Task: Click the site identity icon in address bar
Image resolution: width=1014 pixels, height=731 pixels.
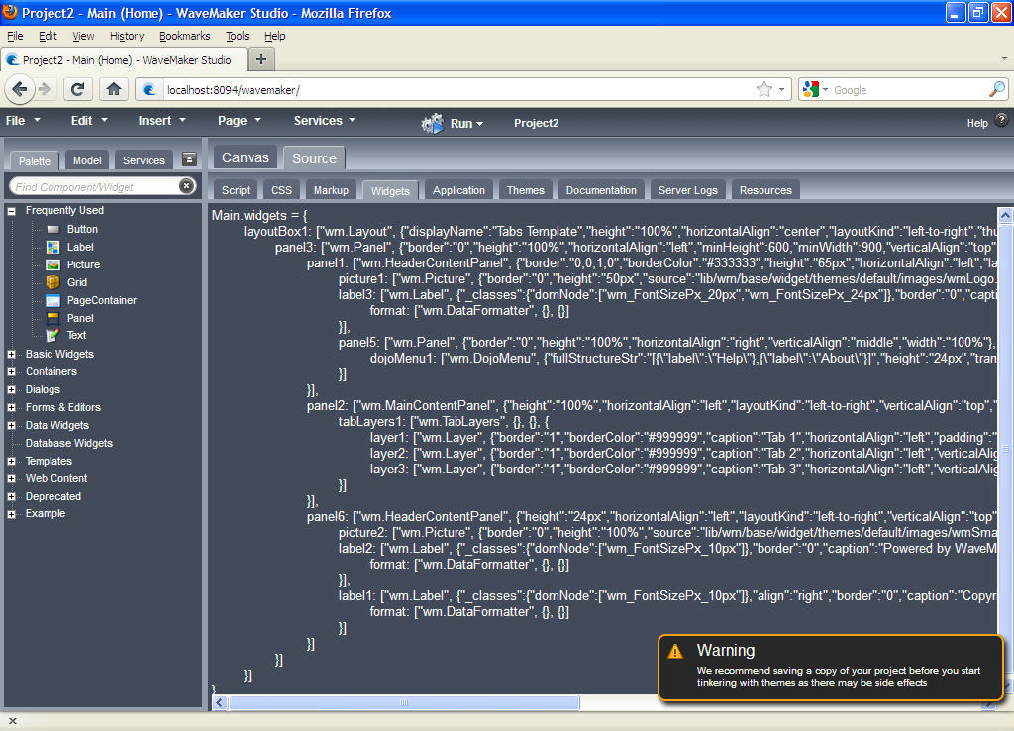Action: click(x=150, y=90)
